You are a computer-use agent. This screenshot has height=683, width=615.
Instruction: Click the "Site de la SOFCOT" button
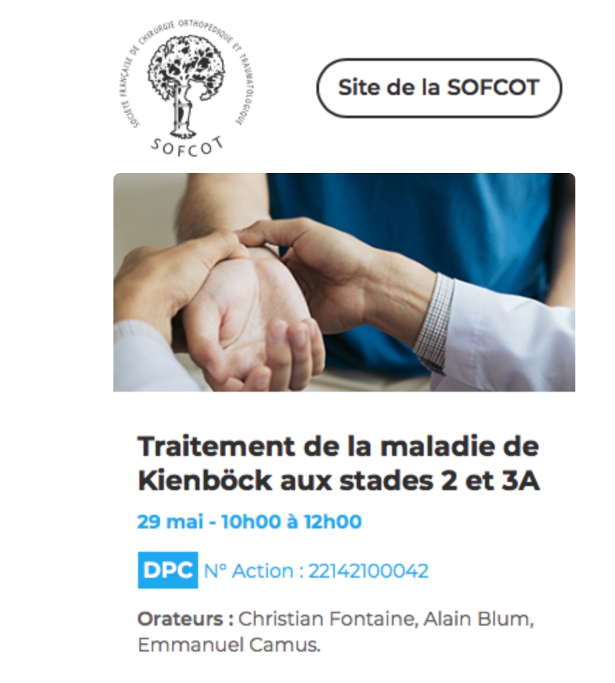point(439,88)
